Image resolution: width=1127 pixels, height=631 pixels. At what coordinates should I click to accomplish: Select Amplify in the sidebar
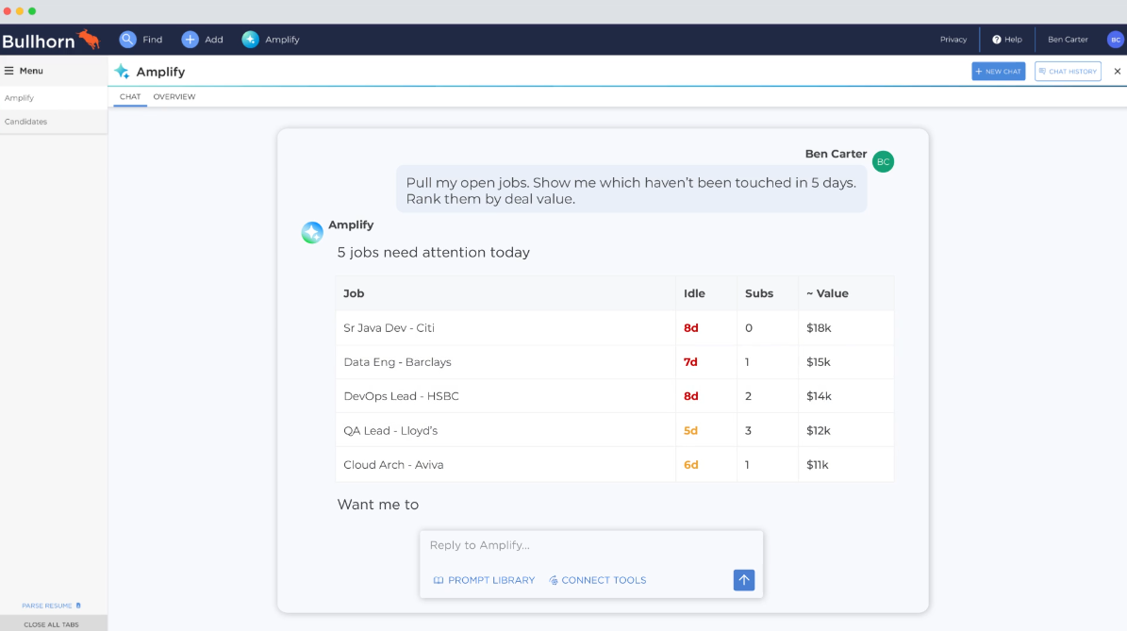[54, 98]
